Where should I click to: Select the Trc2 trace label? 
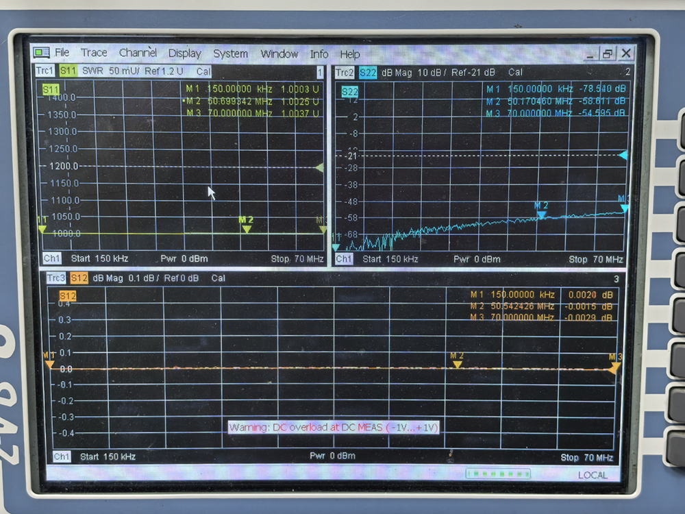[x=345, y=72]
